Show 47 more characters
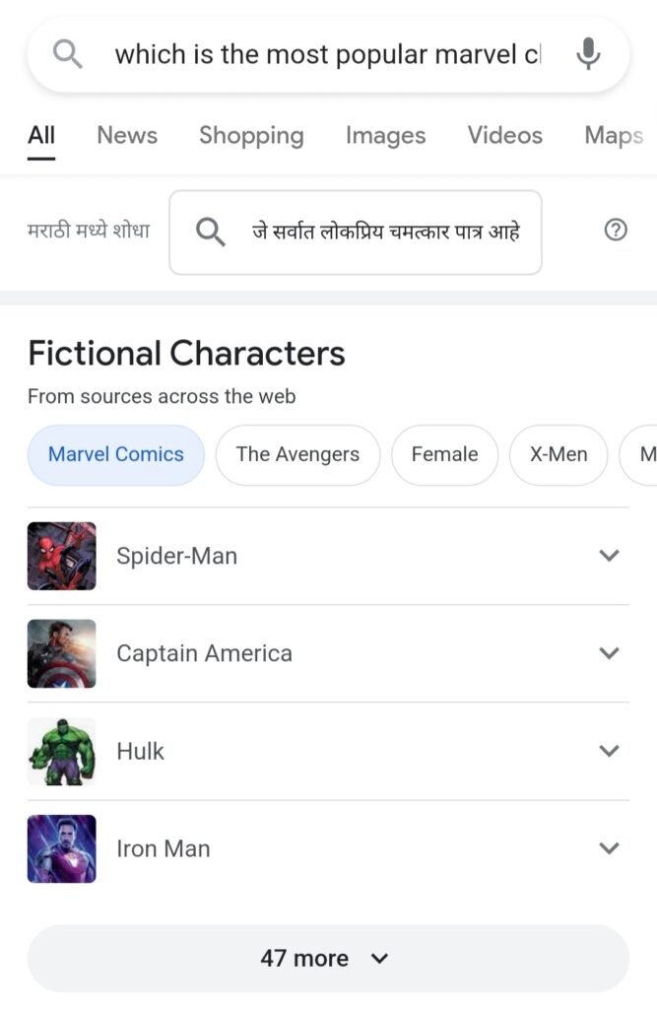 (x=328, y=958)
